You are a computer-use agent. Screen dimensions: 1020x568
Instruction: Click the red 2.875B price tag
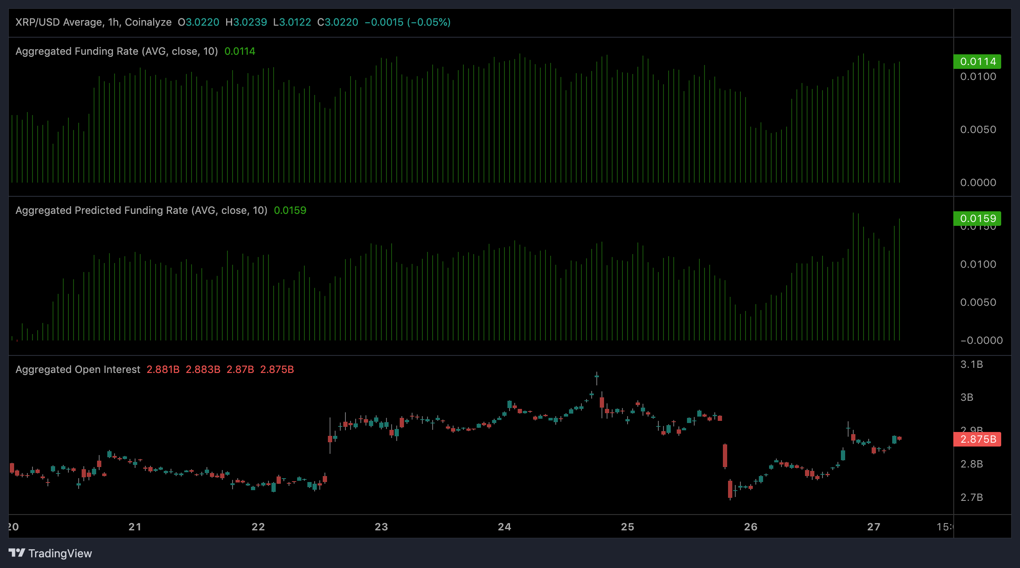(x=977, y=439)
